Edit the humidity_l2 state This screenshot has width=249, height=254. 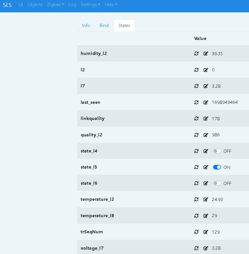pyautogui.click(x=206, y=54)
